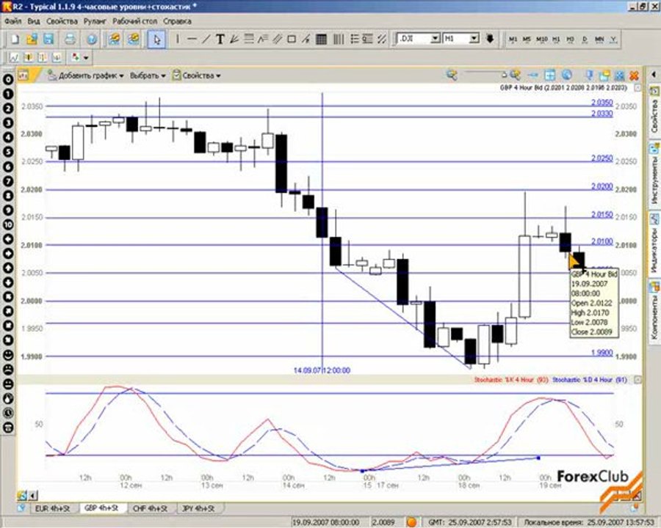
Task: Select the text T tool
Action: click(220, 39)
